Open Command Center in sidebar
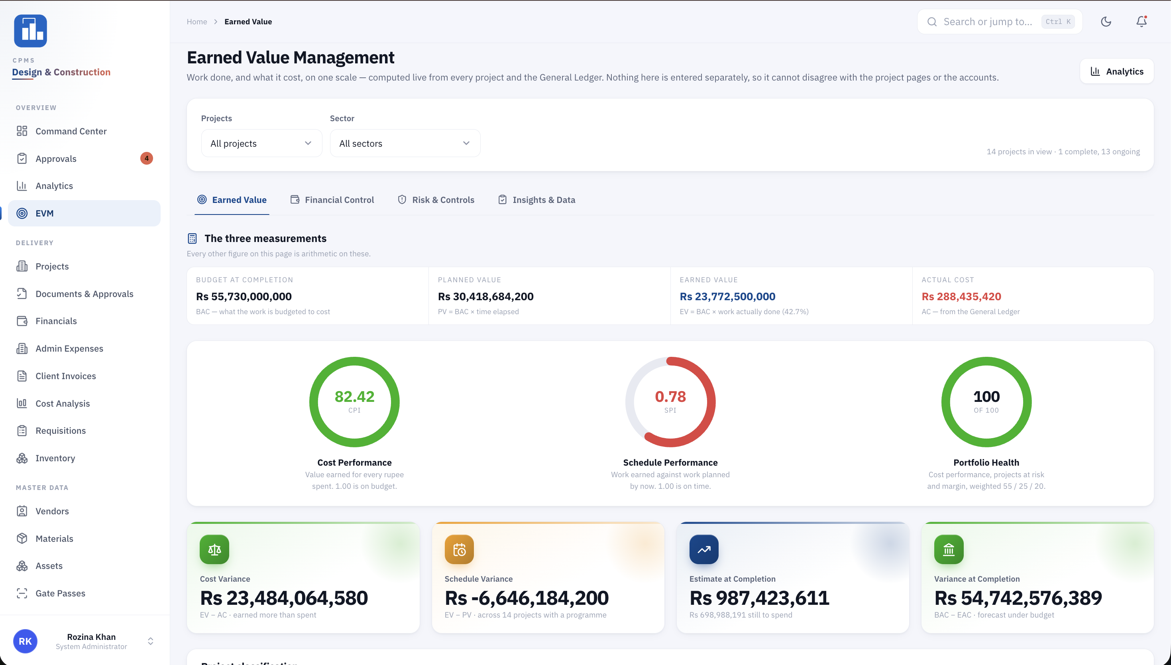 coord(84,131)
